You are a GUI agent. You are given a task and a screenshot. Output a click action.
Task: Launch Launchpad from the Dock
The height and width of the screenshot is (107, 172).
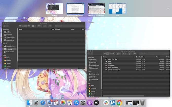[36, 103]
